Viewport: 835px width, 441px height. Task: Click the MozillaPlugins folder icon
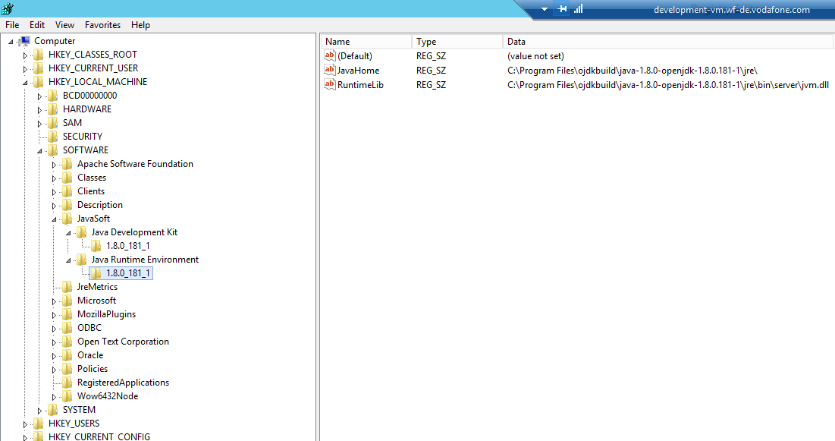tap(67, 314)
